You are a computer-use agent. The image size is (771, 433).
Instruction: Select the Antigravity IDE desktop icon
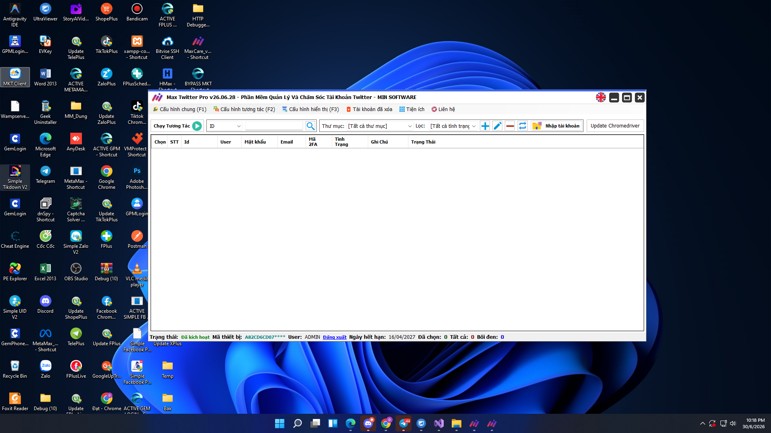pyautogui.click(x=15, y=15)
